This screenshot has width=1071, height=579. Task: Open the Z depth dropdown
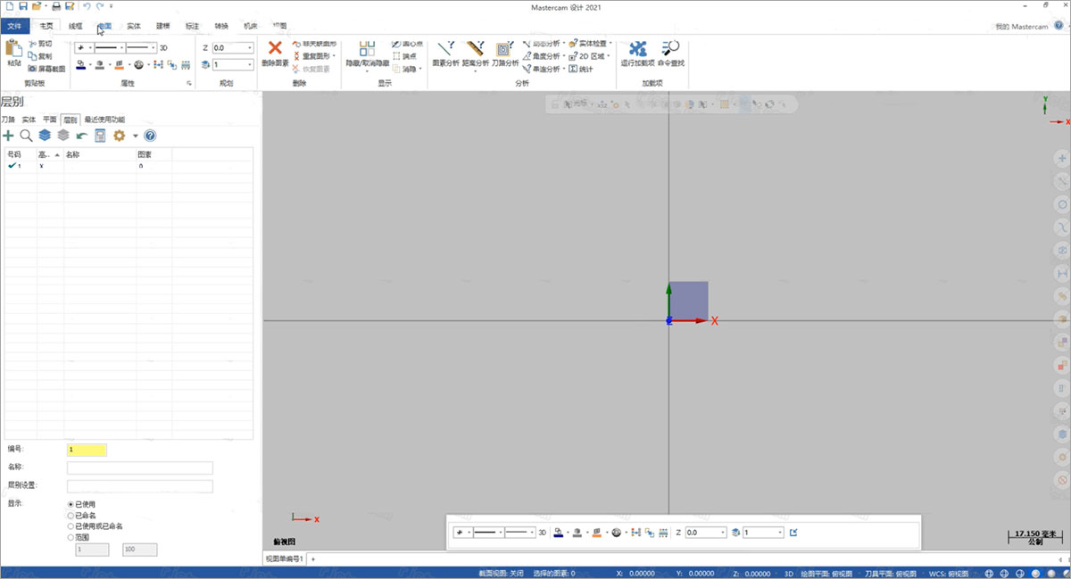[x=250, y=46]
